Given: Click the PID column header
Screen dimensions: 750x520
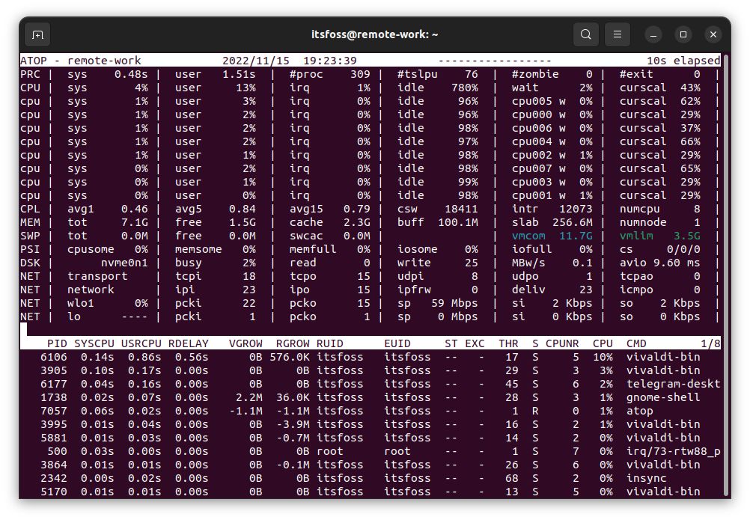Looking at the screenshot, I should pos(57,343).
